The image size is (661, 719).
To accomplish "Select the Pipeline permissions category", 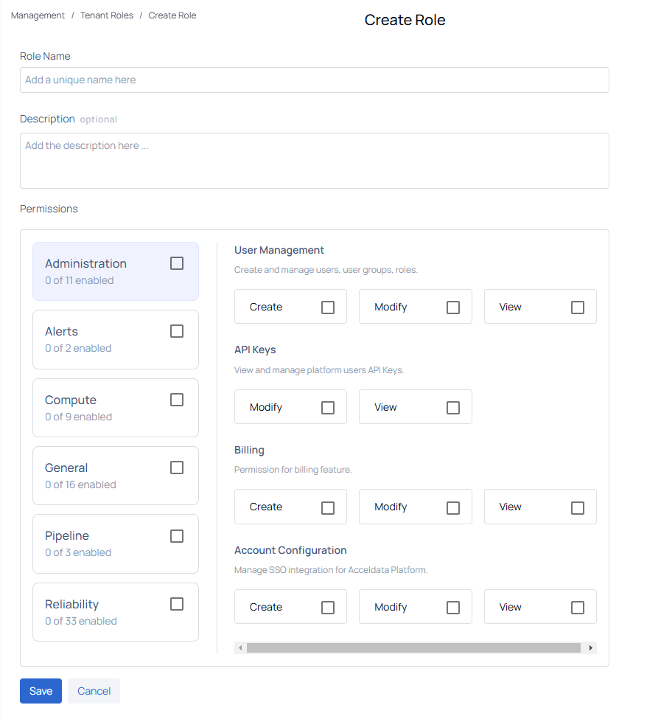I will (116, 543).
